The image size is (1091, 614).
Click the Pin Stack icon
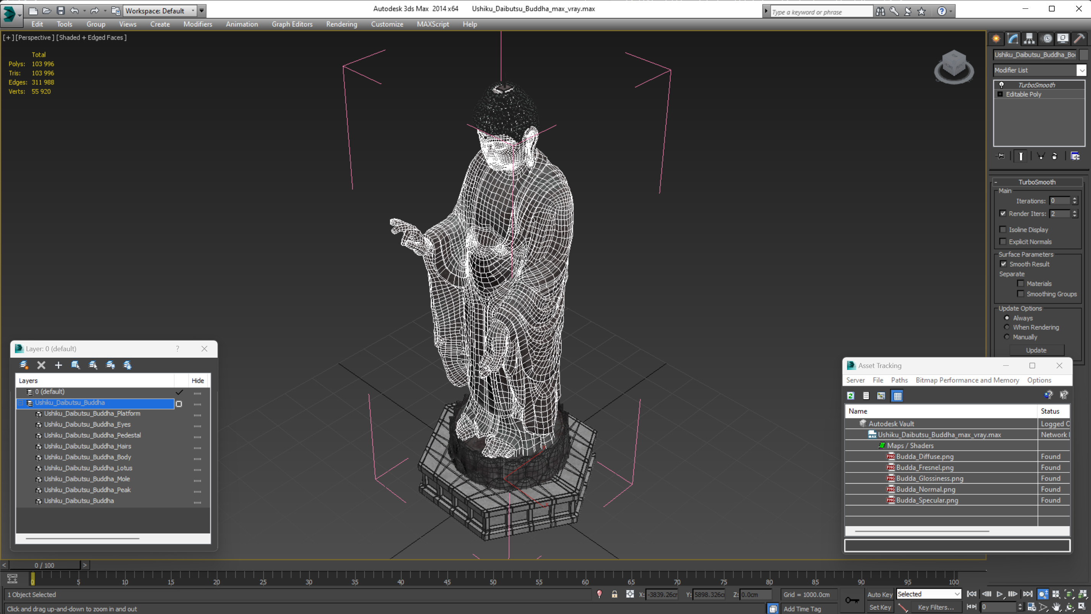coord(1000,156)
